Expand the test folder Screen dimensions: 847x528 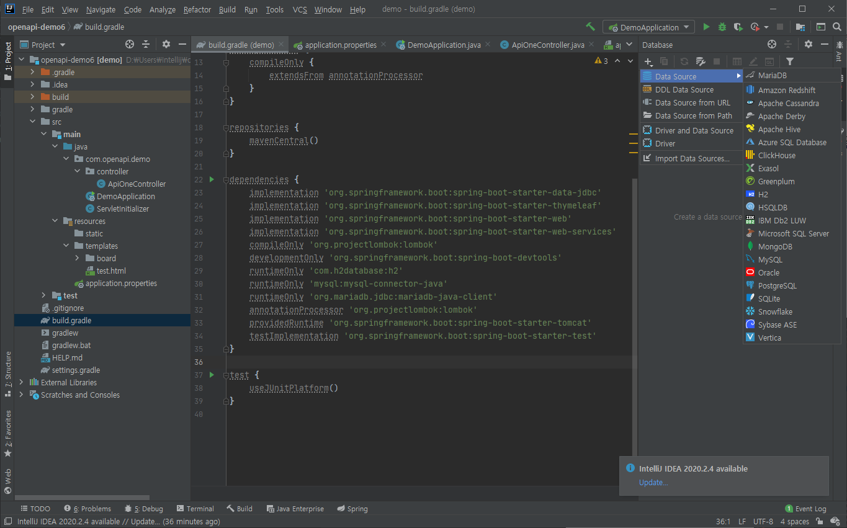(44, 295)
